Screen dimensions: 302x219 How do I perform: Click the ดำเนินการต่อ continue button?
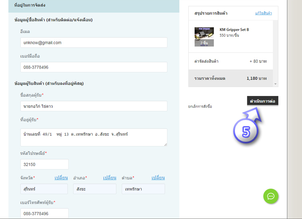point(263,101)
